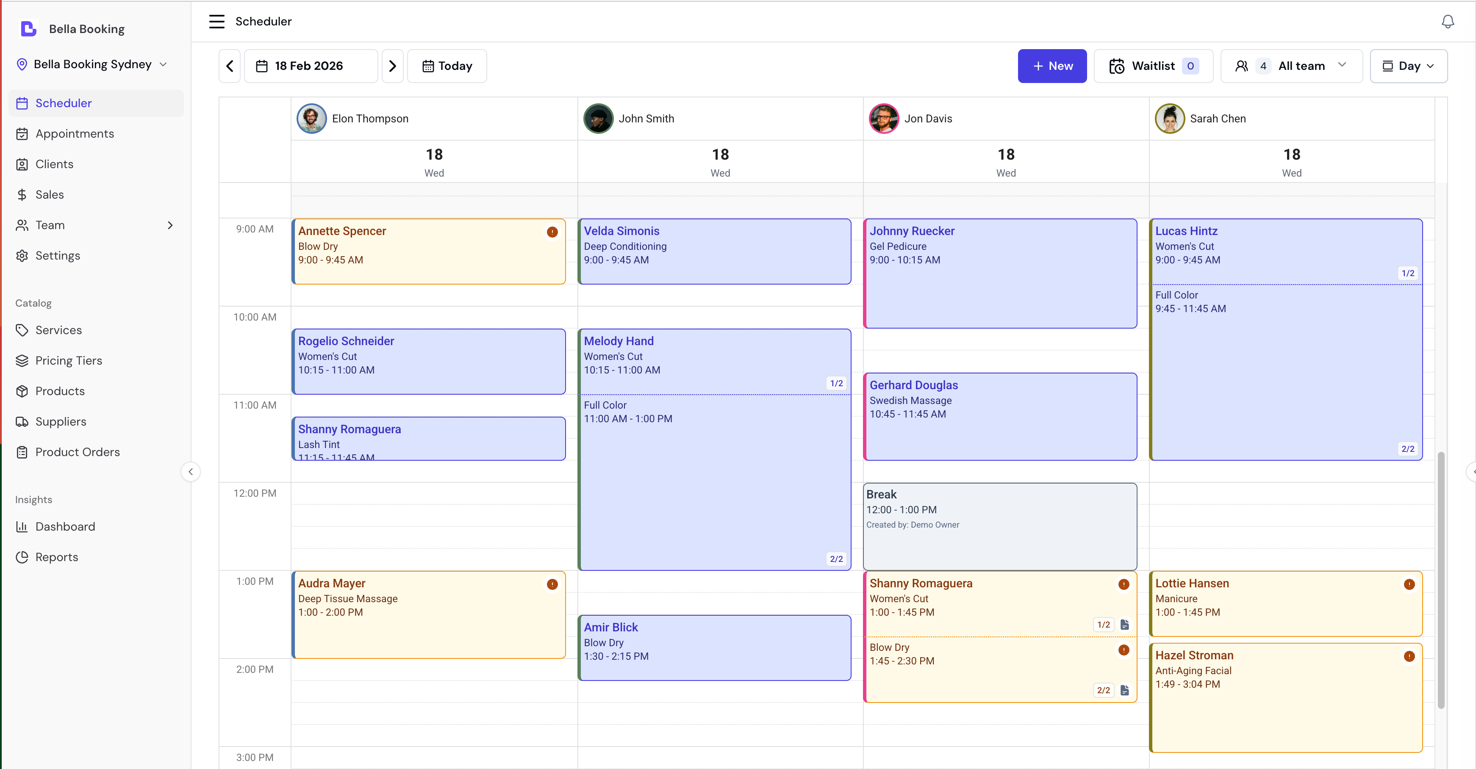Go to the next day arrow
Viewport: 1476px width, 769px height.
click(x=392, y=66)
